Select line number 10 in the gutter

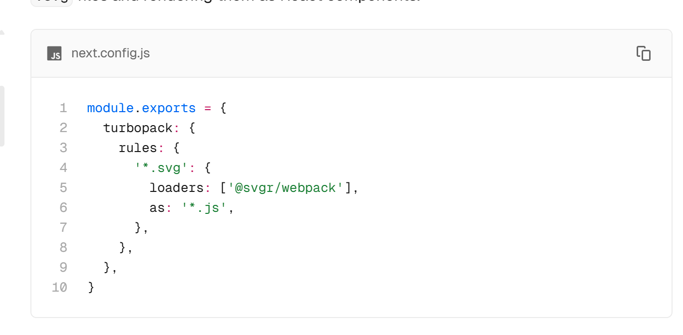(x=60, y=287)
